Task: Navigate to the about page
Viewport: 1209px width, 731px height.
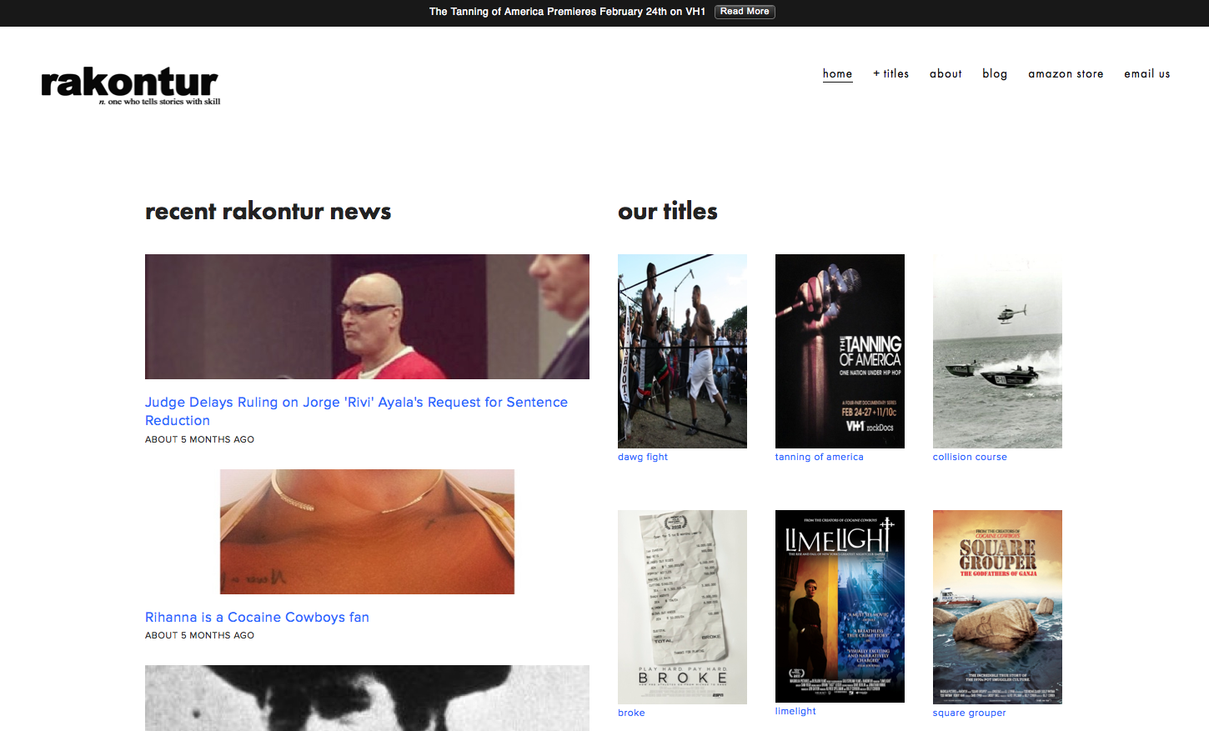Action: point(945,73)
